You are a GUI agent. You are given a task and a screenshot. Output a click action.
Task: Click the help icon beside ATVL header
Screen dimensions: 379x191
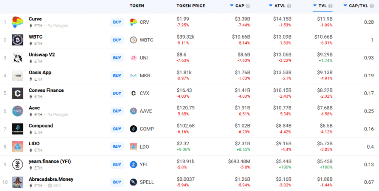[289, 6]
